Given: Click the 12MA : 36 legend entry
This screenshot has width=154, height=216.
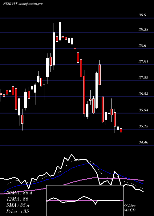Looking at the screenshot, I should [17, 199].
